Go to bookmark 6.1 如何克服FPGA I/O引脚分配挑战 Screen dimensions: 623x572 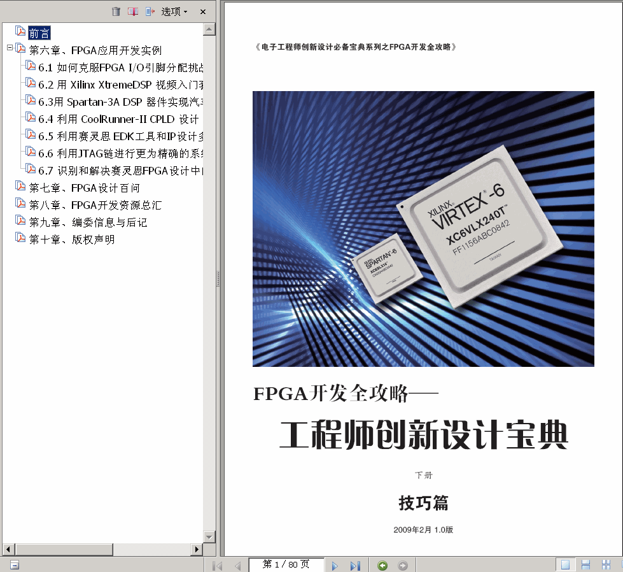coord(121,68)
